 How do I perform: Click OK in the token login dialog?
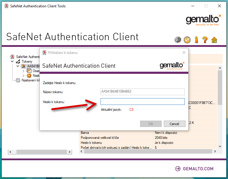tap(151, 124)
